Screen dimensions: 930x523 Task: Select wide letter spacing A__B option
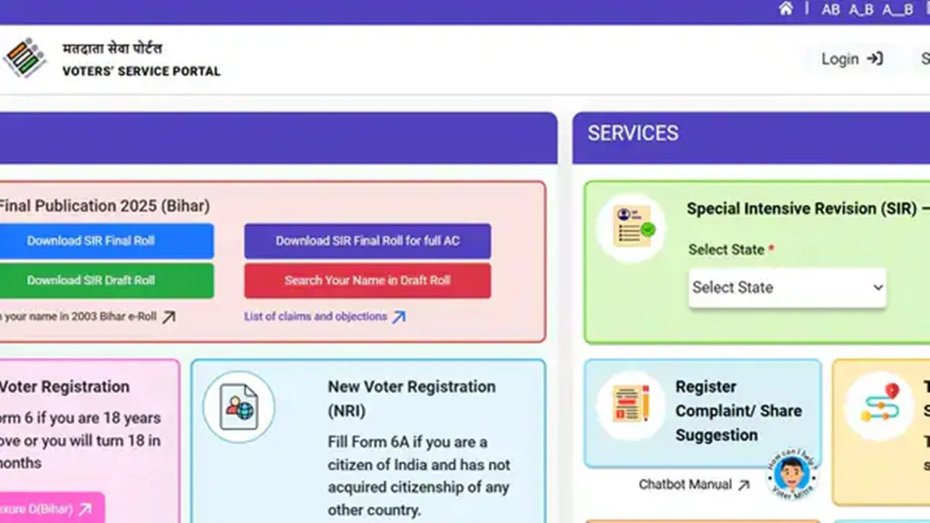point(897,9)
